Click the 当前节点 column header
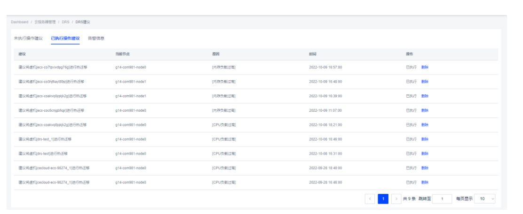 [122, 54]
